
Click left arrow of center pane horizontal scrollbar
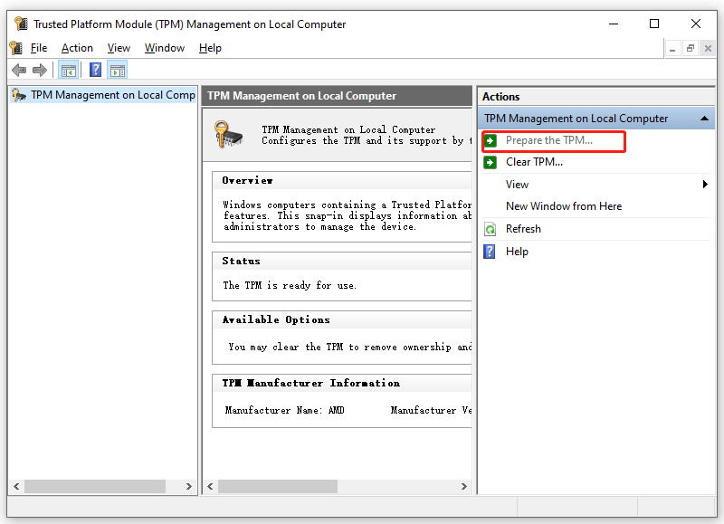210,486
